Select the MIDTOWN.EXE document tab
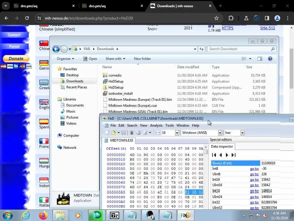 (119, 140)
